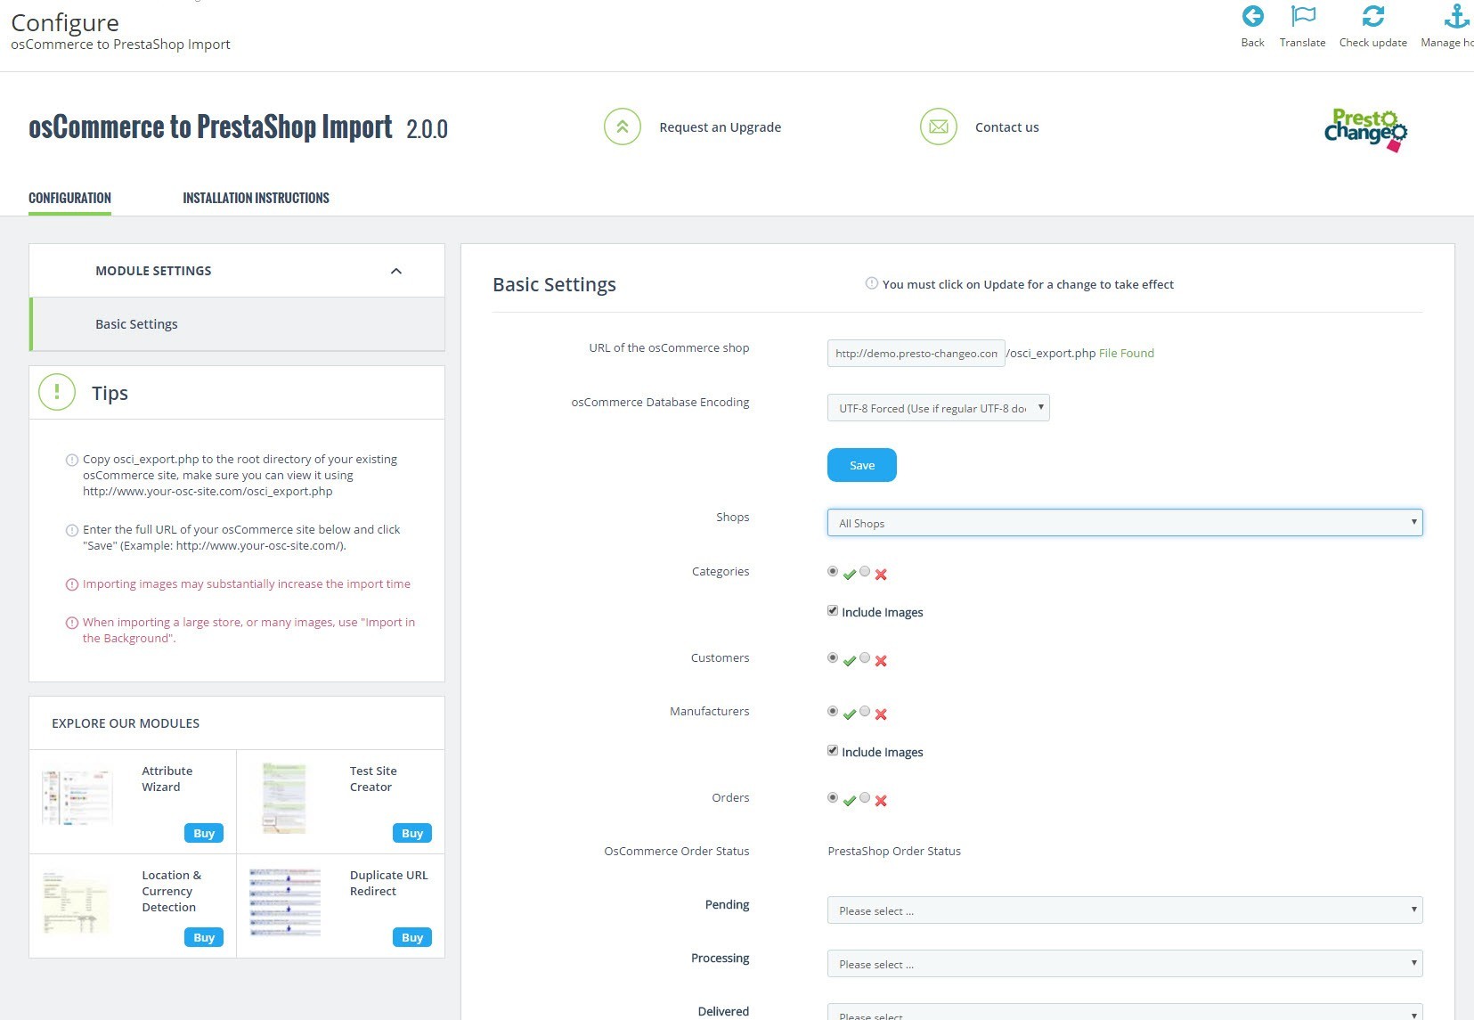Collapse the Module Settings panel chevron
Screen dimensions: 1474x1020
[x=396, y=271]
